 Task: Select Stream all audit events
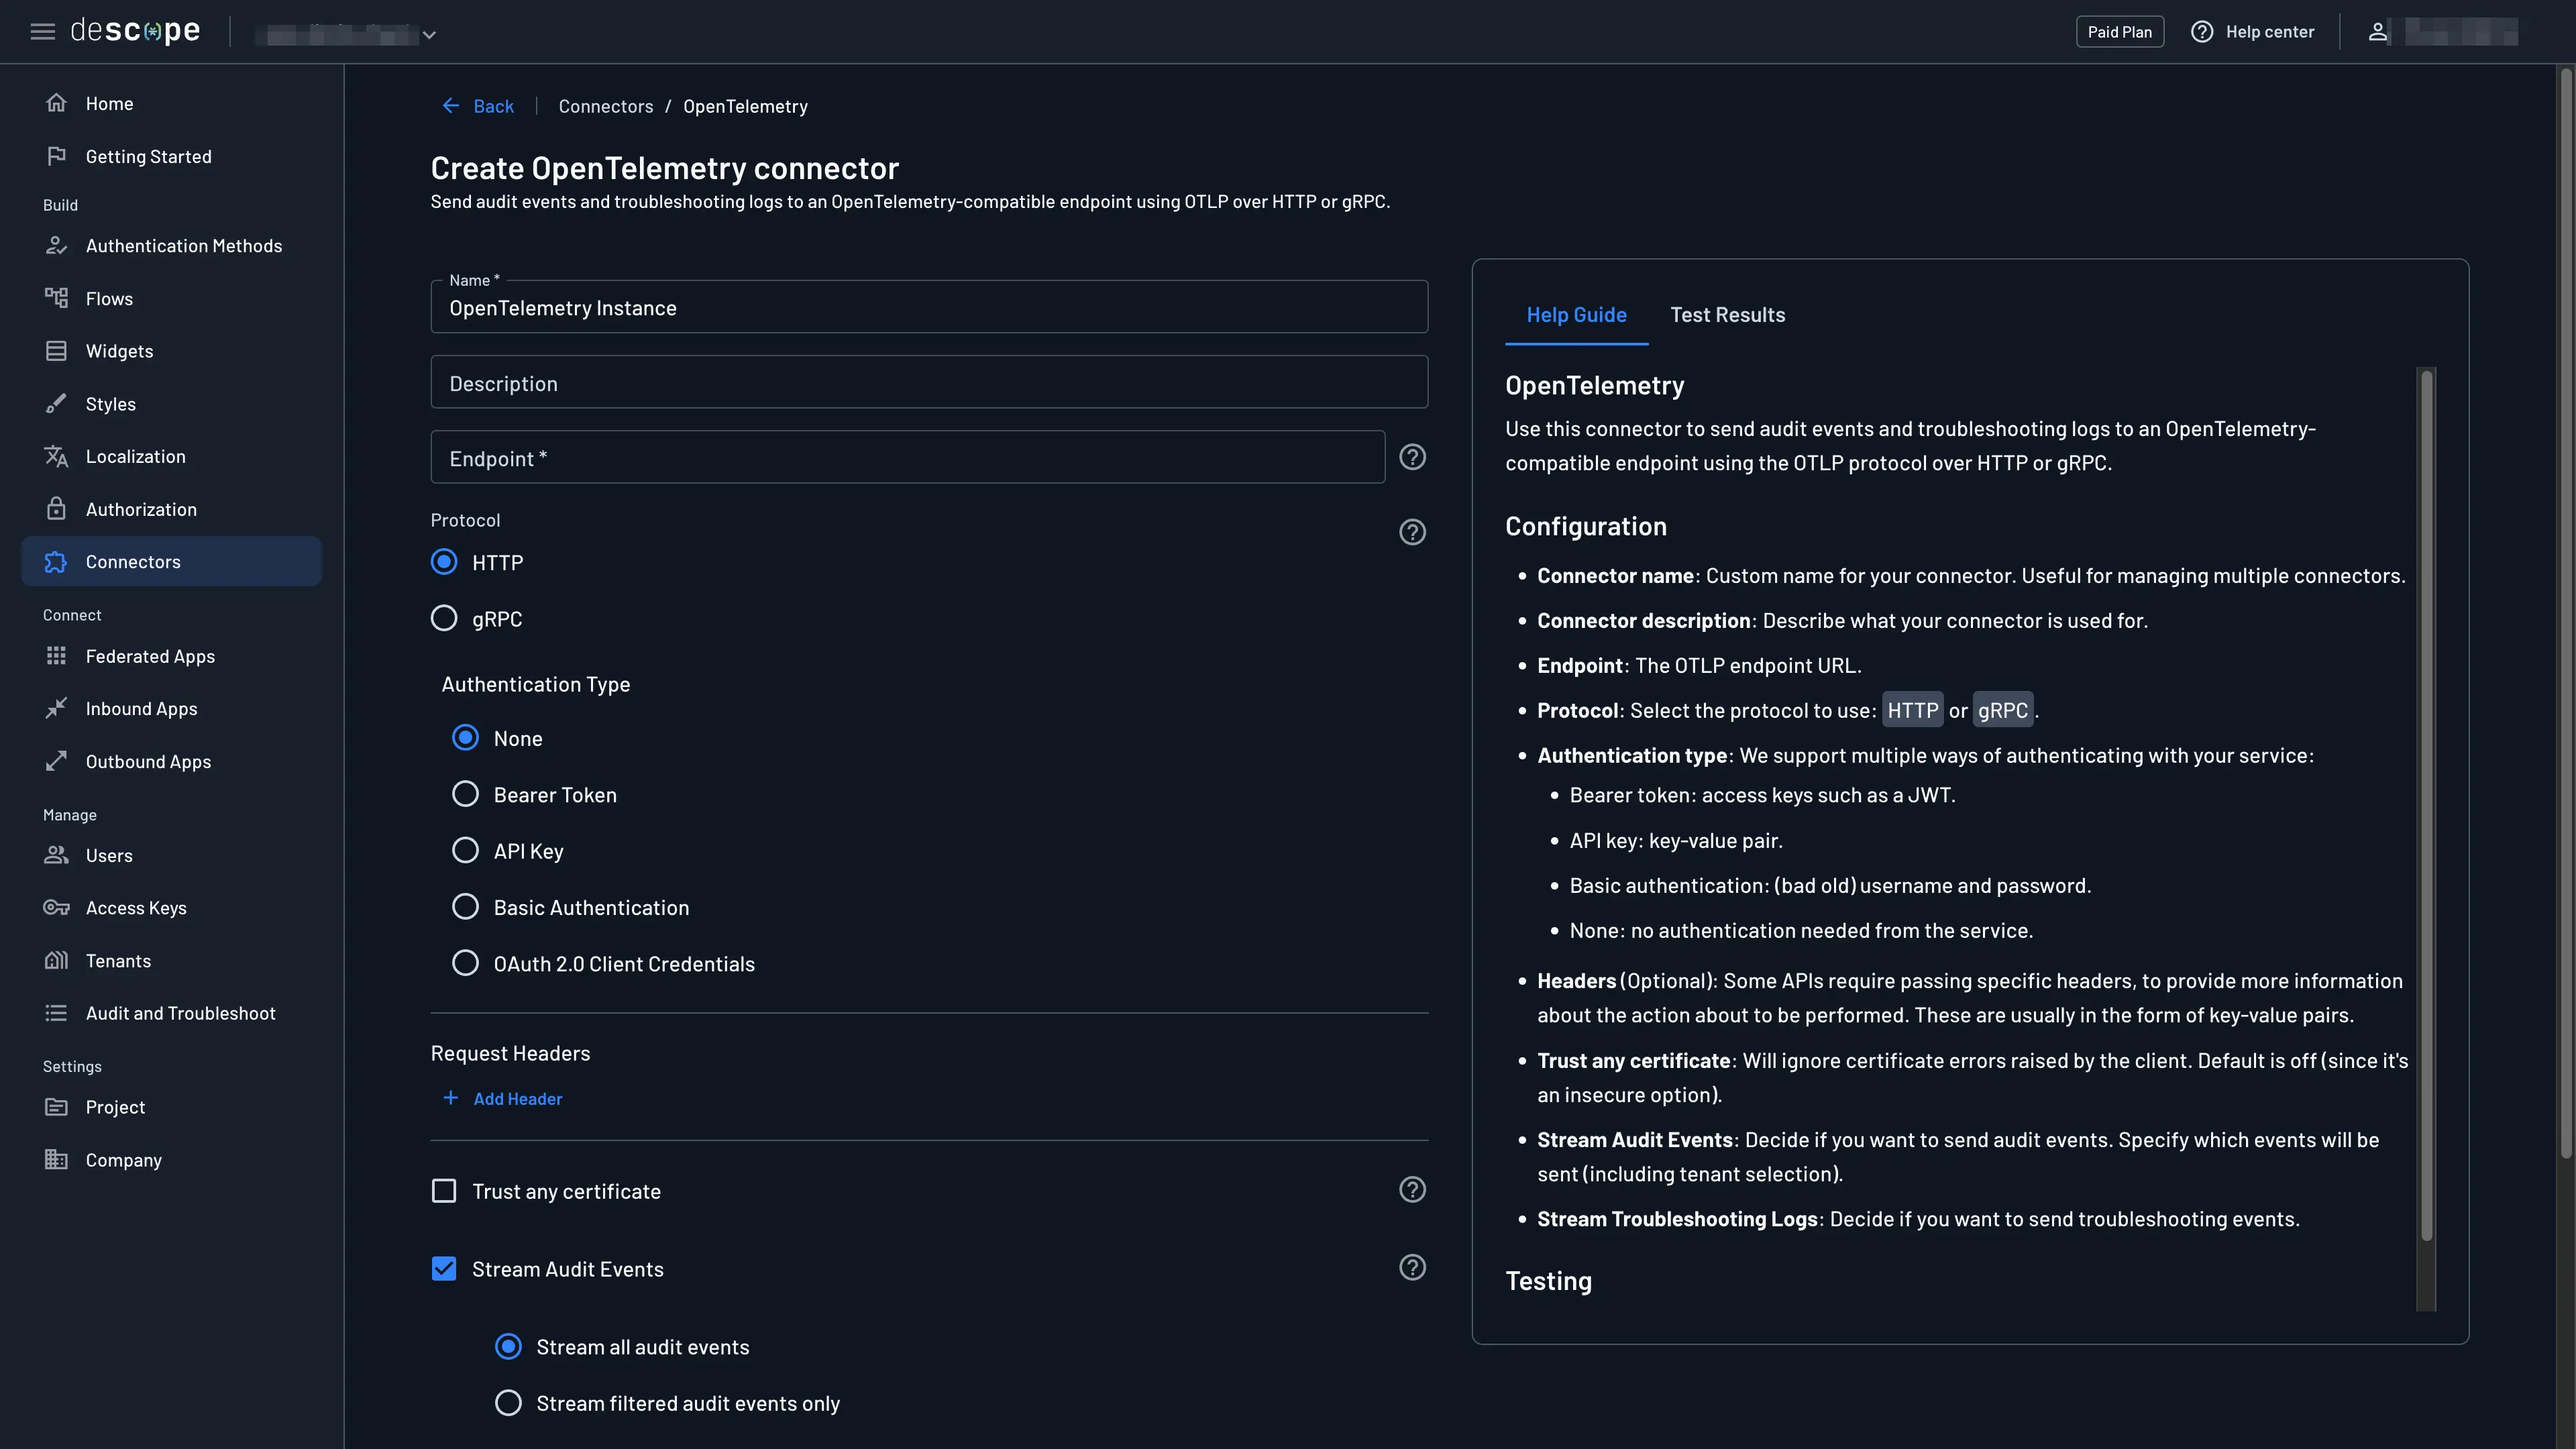(508, 1347)
